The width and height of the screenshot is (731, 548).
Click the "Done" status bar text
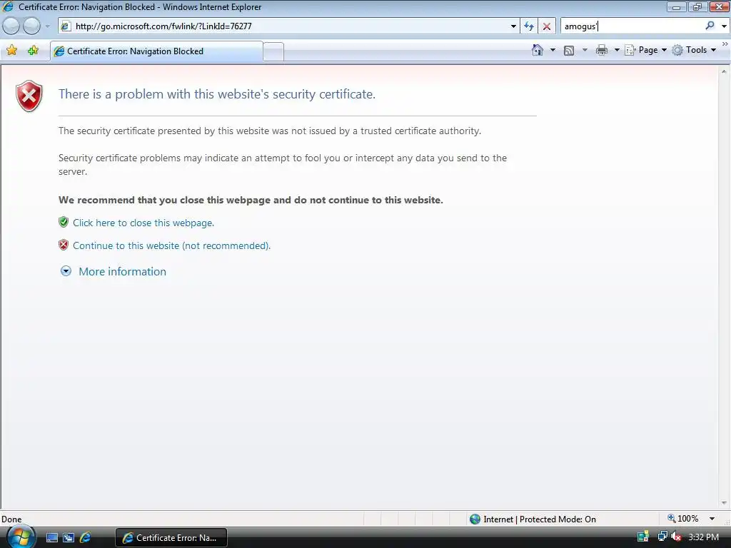pyautogui.click(x=11, y=519)
